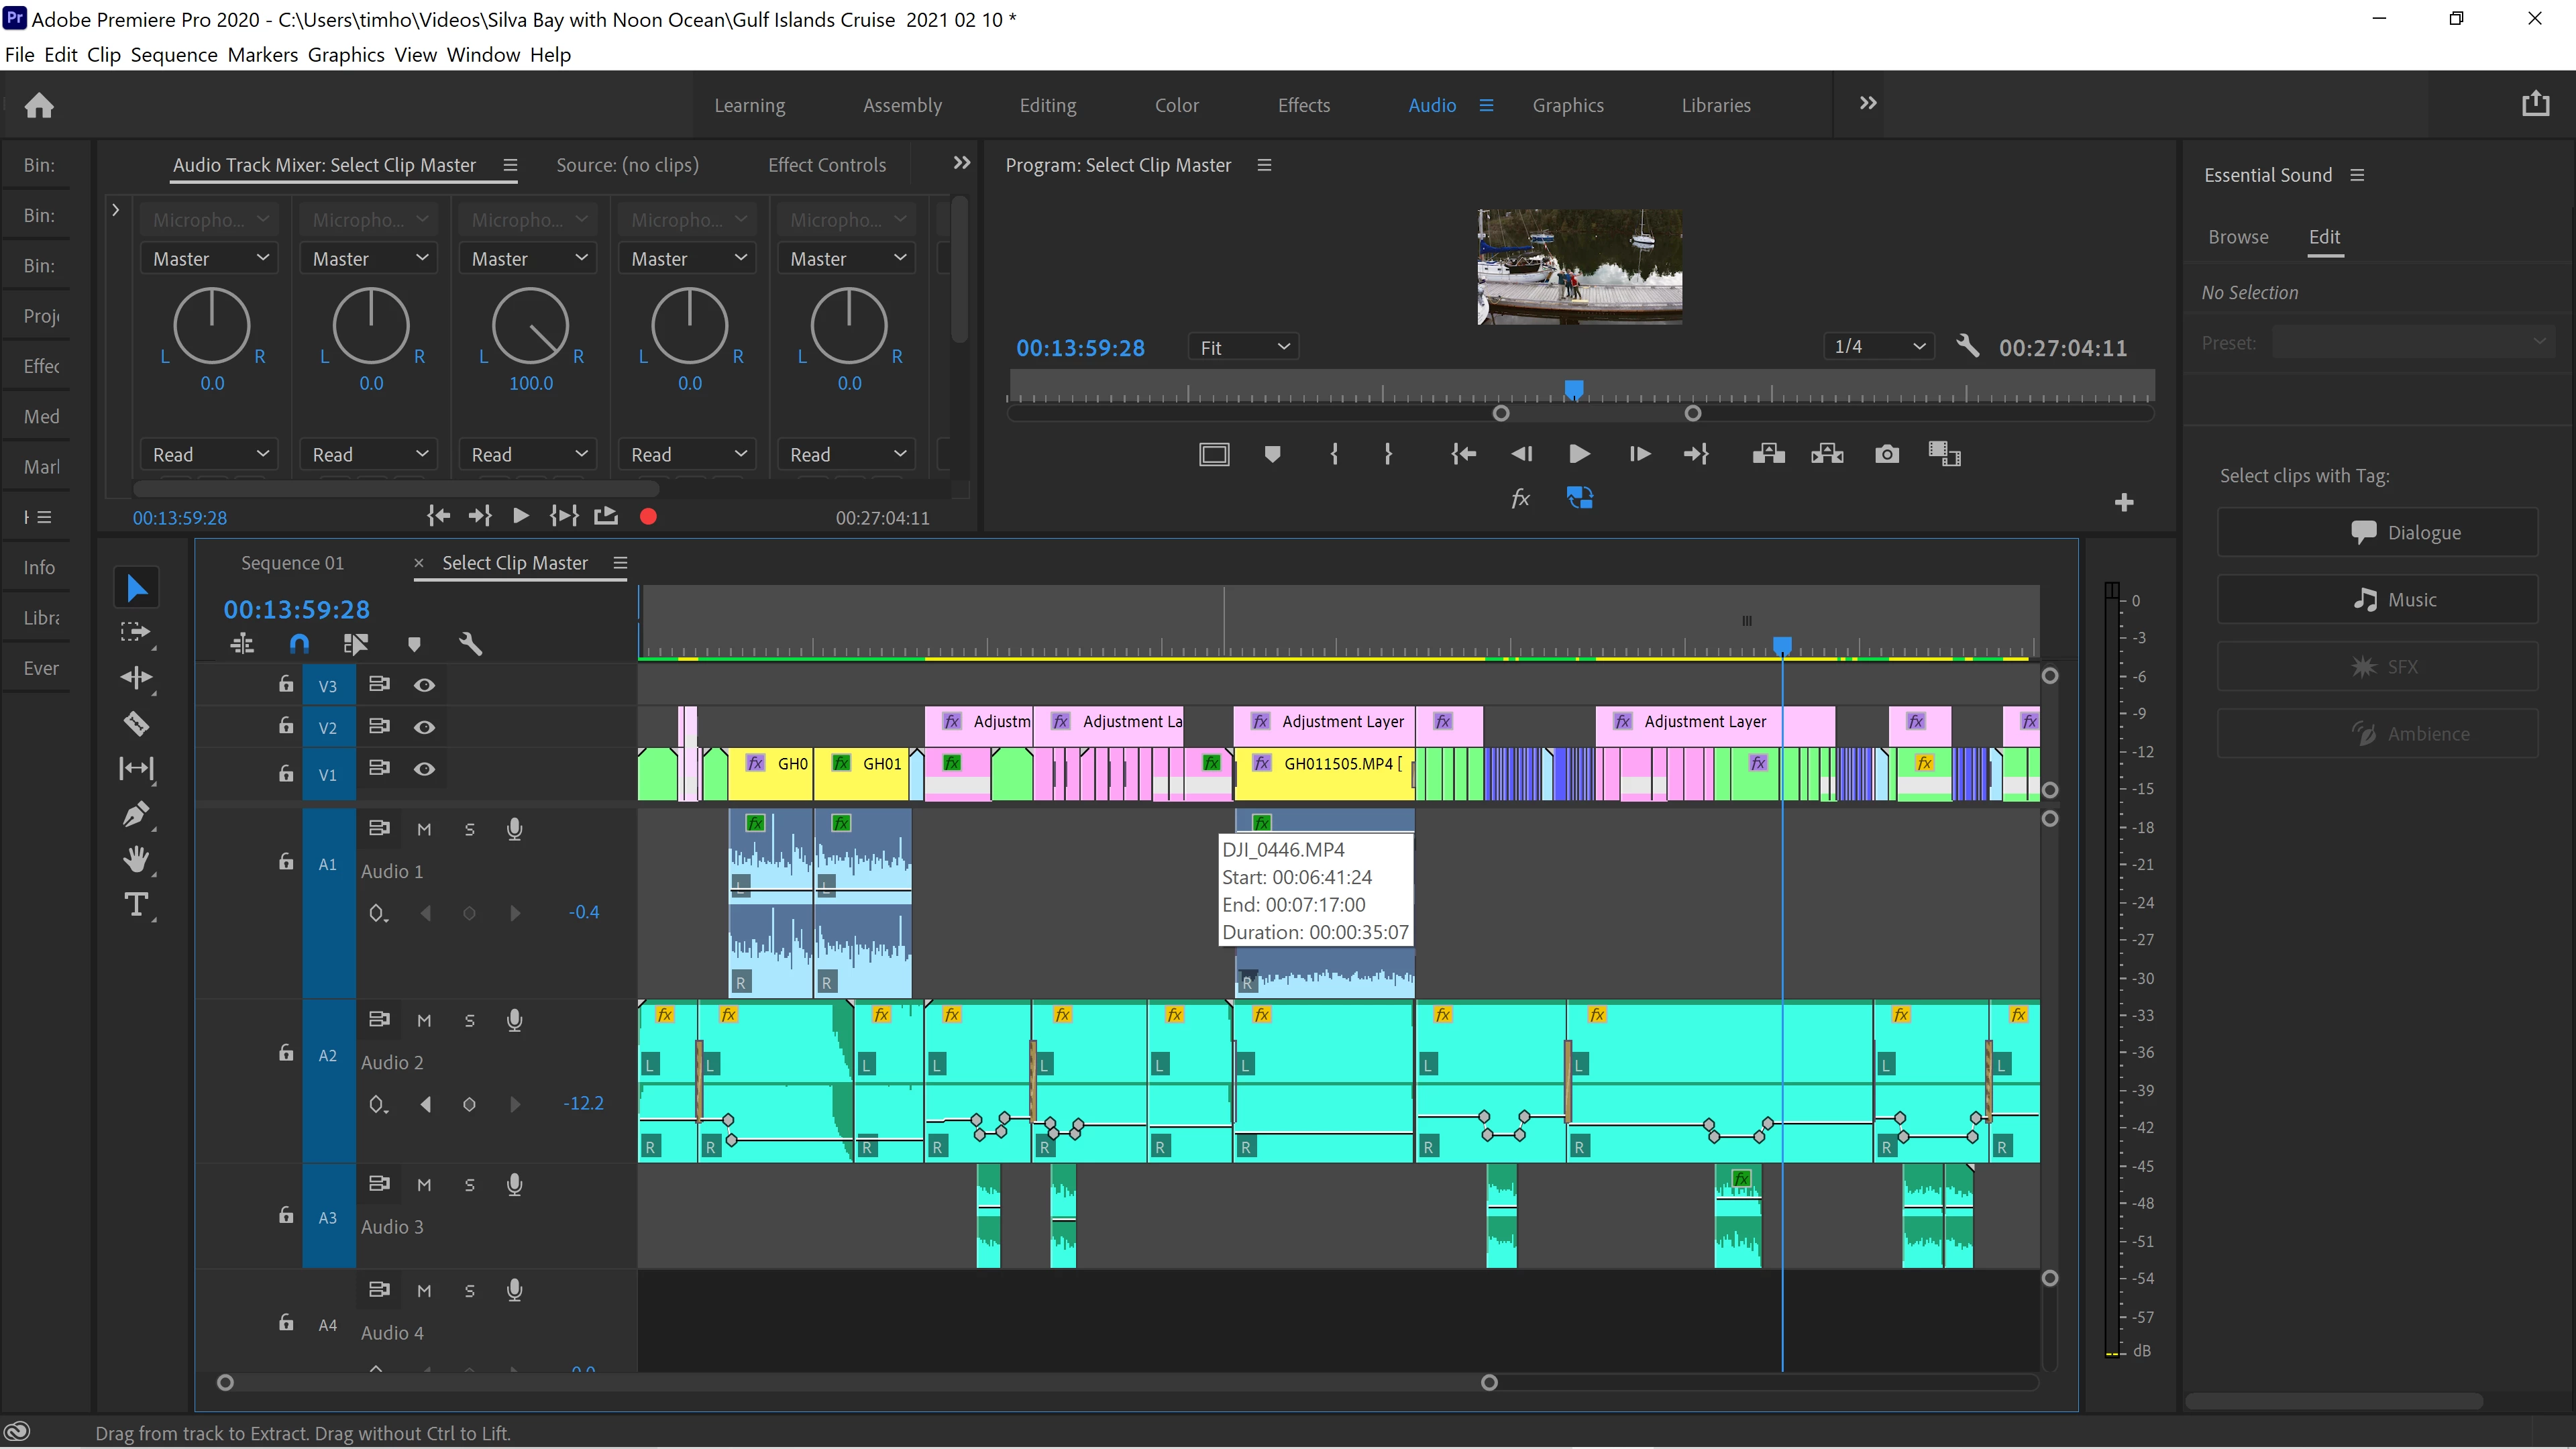2576x1449 pixels.
Task: Click the 100.0 pan knob
Action: (530, 326)
